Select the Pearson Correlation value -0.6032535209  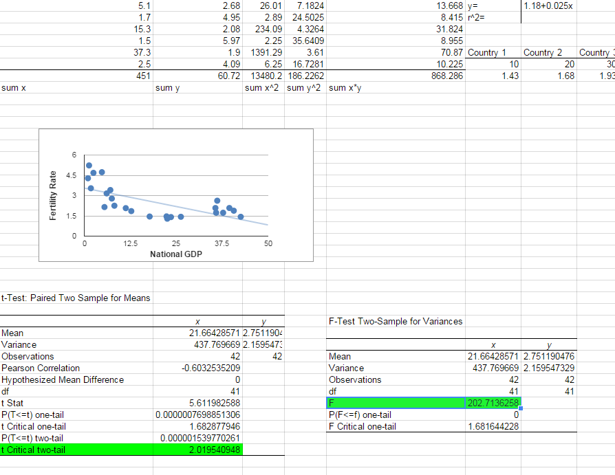tap(206, 368)
